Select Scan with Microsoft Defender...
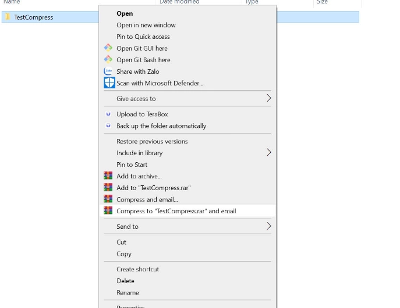The height and width of the screenshot is (308, 400). (x=187, y=83)
